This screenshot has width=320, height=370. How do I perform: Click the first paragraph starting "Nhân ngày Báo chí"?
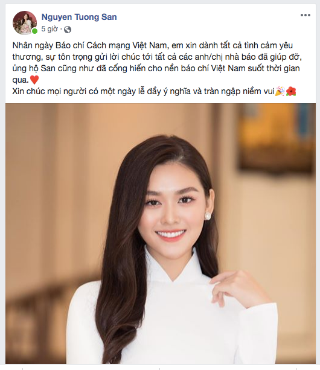(157, 63)
